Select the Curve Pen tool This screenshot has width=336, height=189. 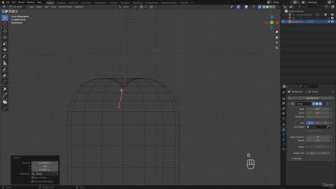[x=5, y=76]
